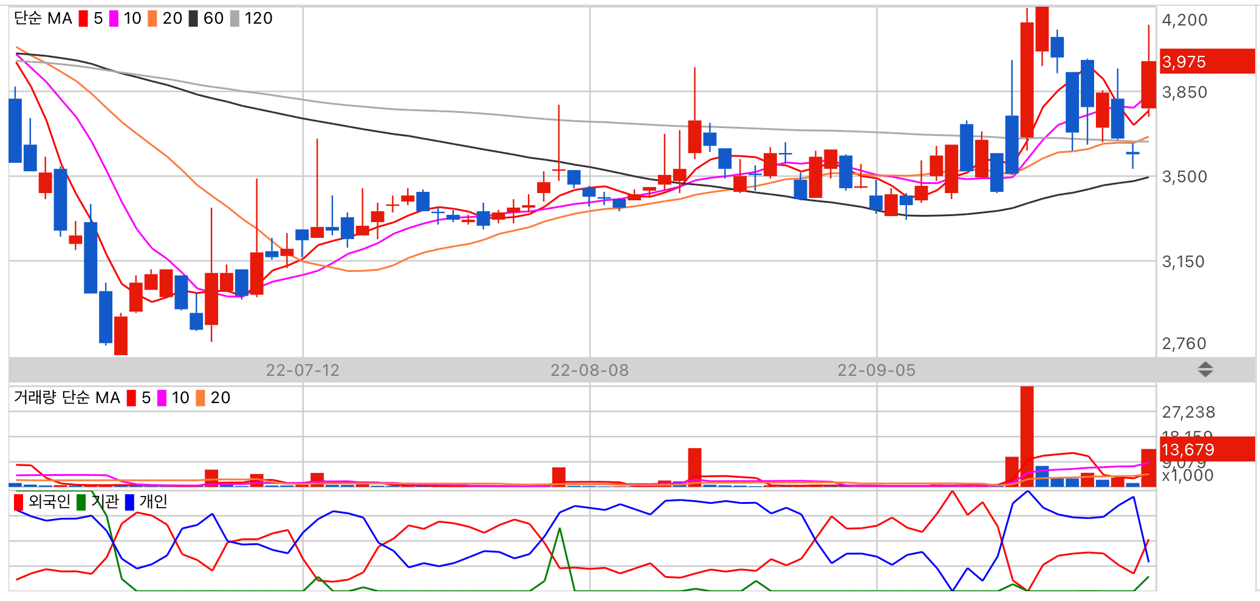Click the current volume tag 13,679
Image resolution: width=1260 pixels, height=601 pixels.
pos(1207,449)
